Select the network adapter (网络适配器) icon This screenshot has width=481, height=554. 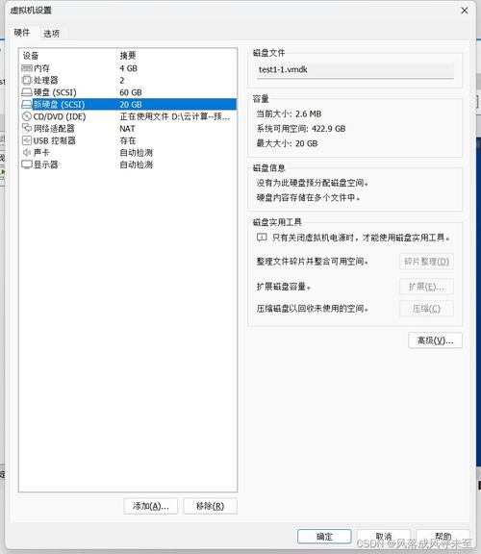[27, 128]
